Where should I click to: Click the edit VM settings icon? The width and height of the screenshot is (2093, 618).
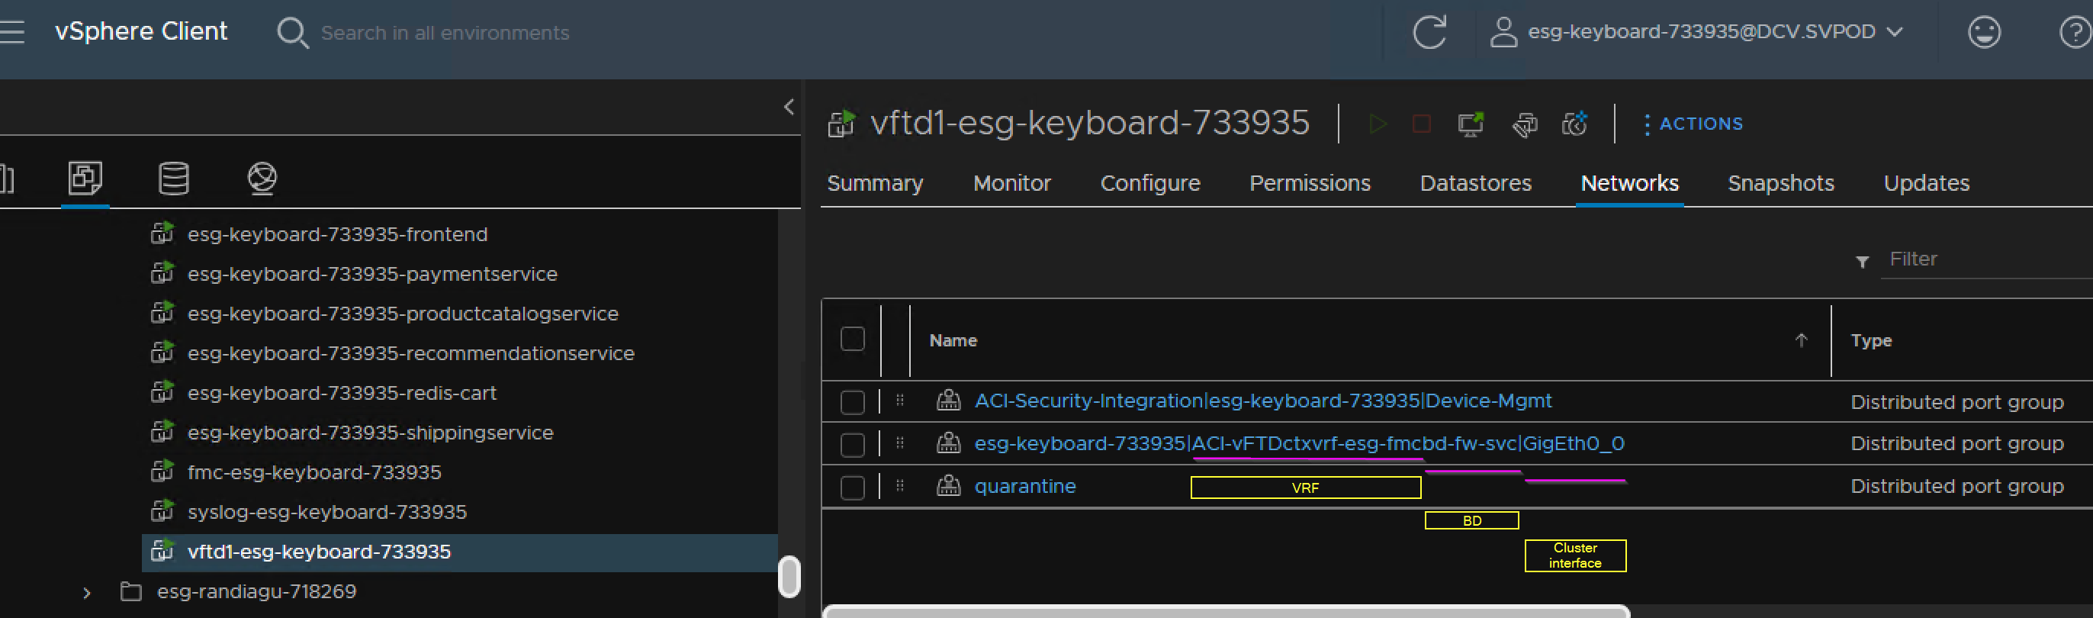click(1524, 124)
